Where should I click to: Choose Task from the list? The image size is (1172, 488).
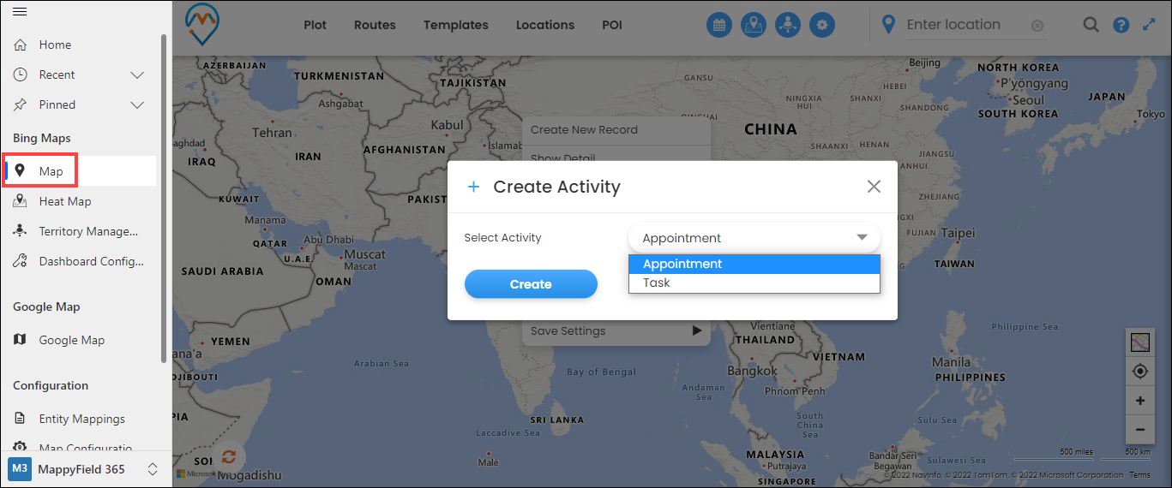[754, 283]
